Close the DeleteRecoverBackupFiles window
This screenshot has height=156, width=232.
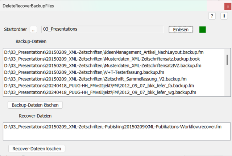223,6
